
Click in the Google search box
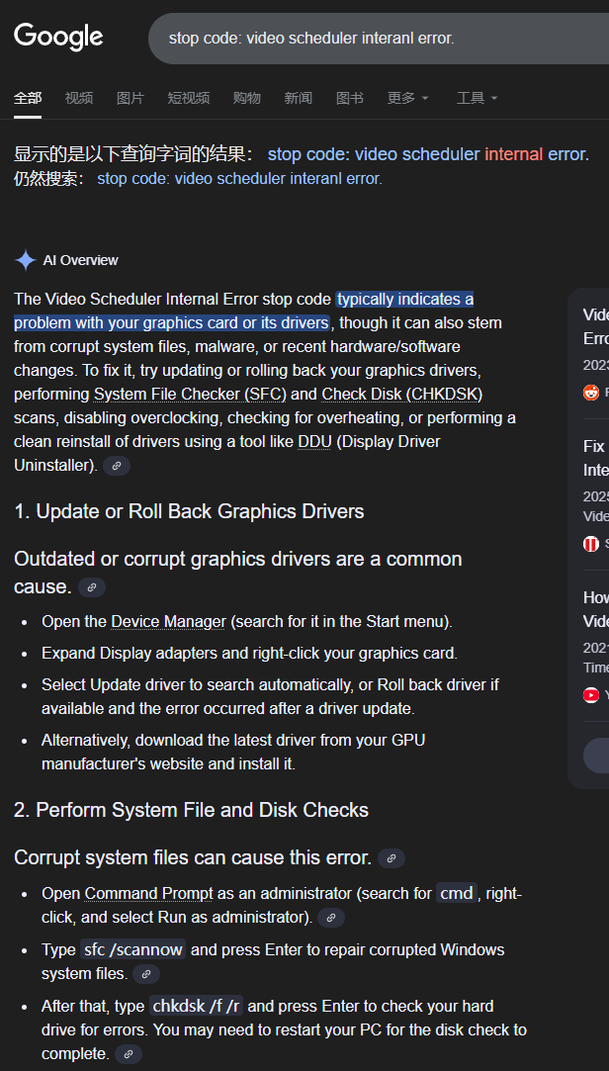(x=376, y=39)
